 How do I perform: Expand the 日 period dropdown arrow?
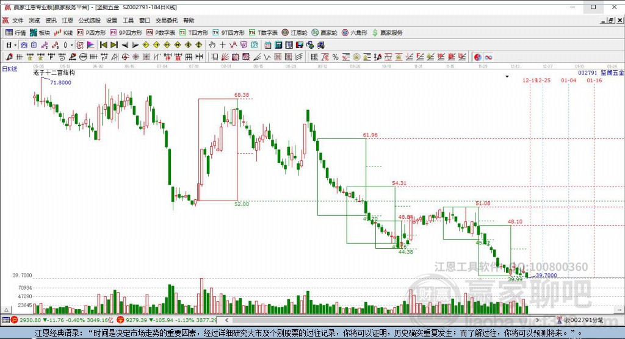[15, 45]
